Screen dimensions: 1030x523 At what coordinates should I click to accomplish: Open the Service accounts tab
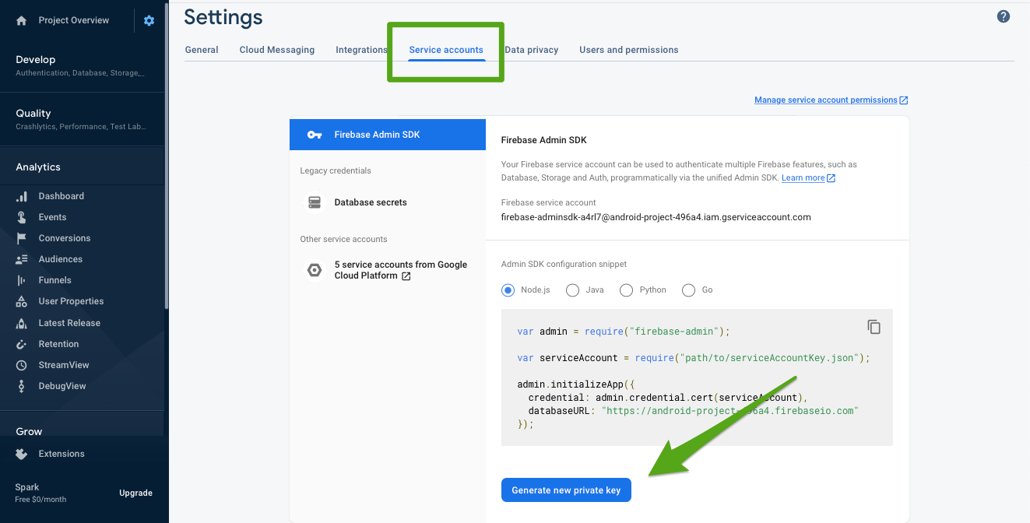(446, 50)
